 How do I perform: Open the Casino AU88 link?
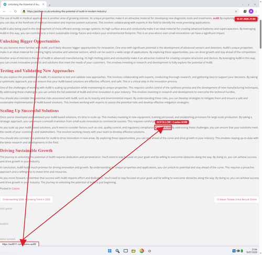[163, 127]
